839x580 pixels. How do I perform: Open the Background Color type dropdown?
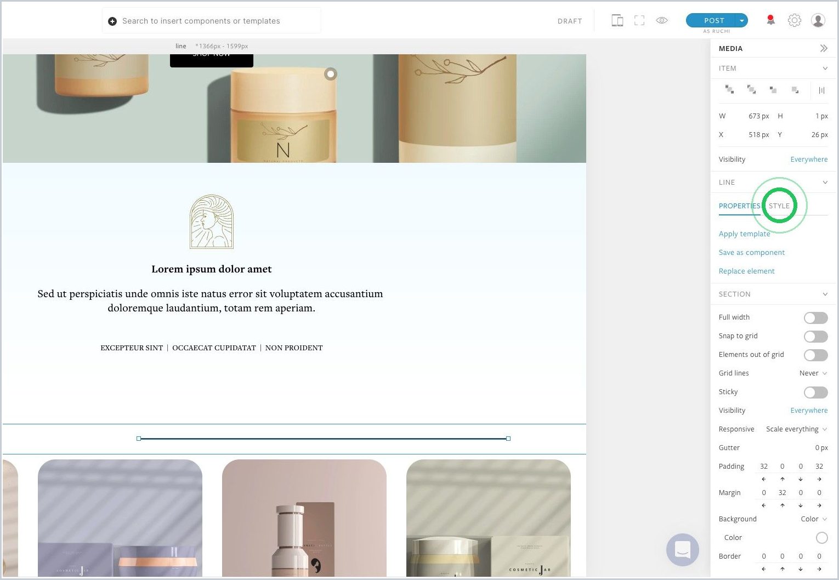click(x=814, y=519)
